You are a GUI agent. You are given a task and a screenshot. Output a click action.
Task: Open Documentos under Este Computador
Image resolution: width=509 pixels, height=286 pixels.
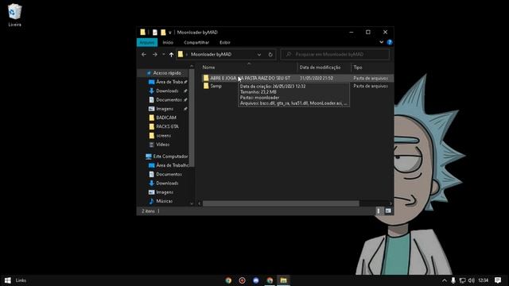169,175
